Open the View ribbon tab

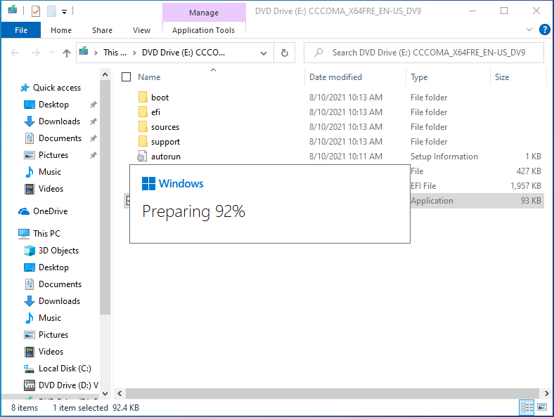(141, 30)
